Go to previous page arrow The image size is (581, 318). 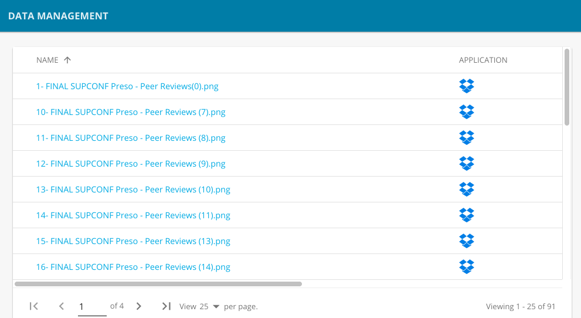coord(62,306)
